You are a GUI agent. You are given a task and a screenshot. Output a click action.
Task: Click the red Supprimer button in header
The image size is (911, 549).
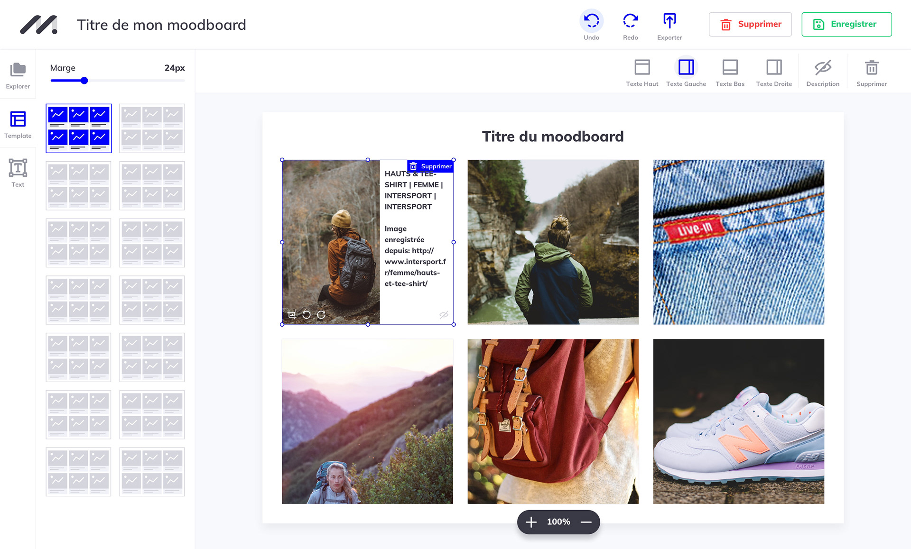pos(750,24)
